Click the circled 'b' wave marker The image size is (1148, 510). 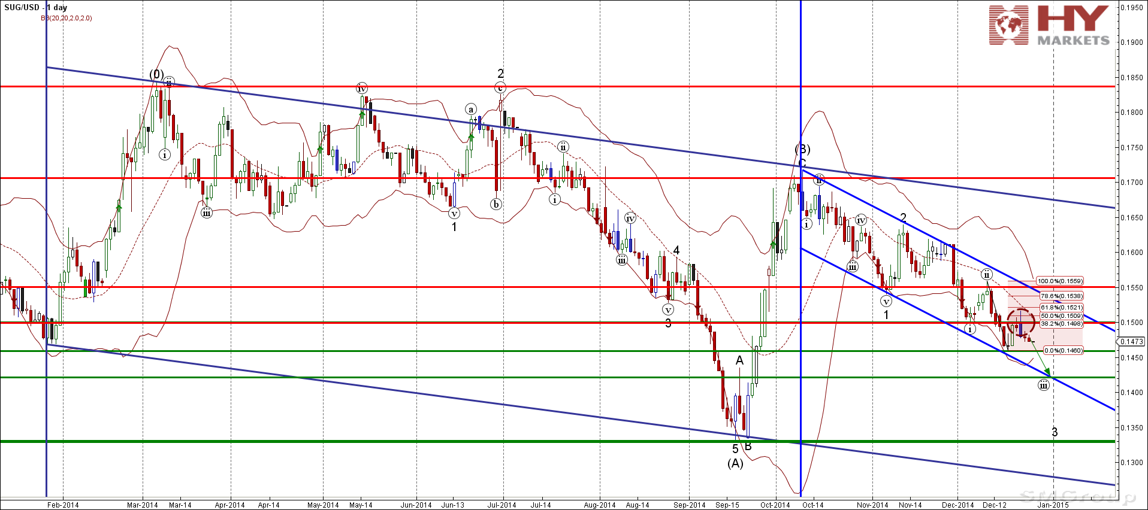click(496, 204)
